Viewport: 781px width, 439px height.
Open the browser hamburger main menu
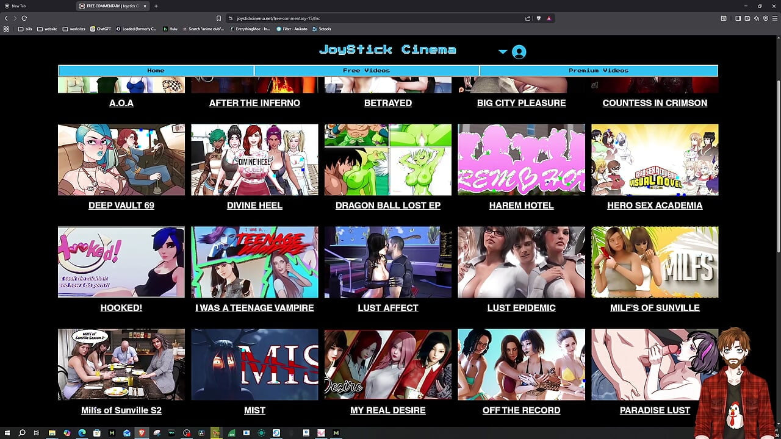pos(775,18)
